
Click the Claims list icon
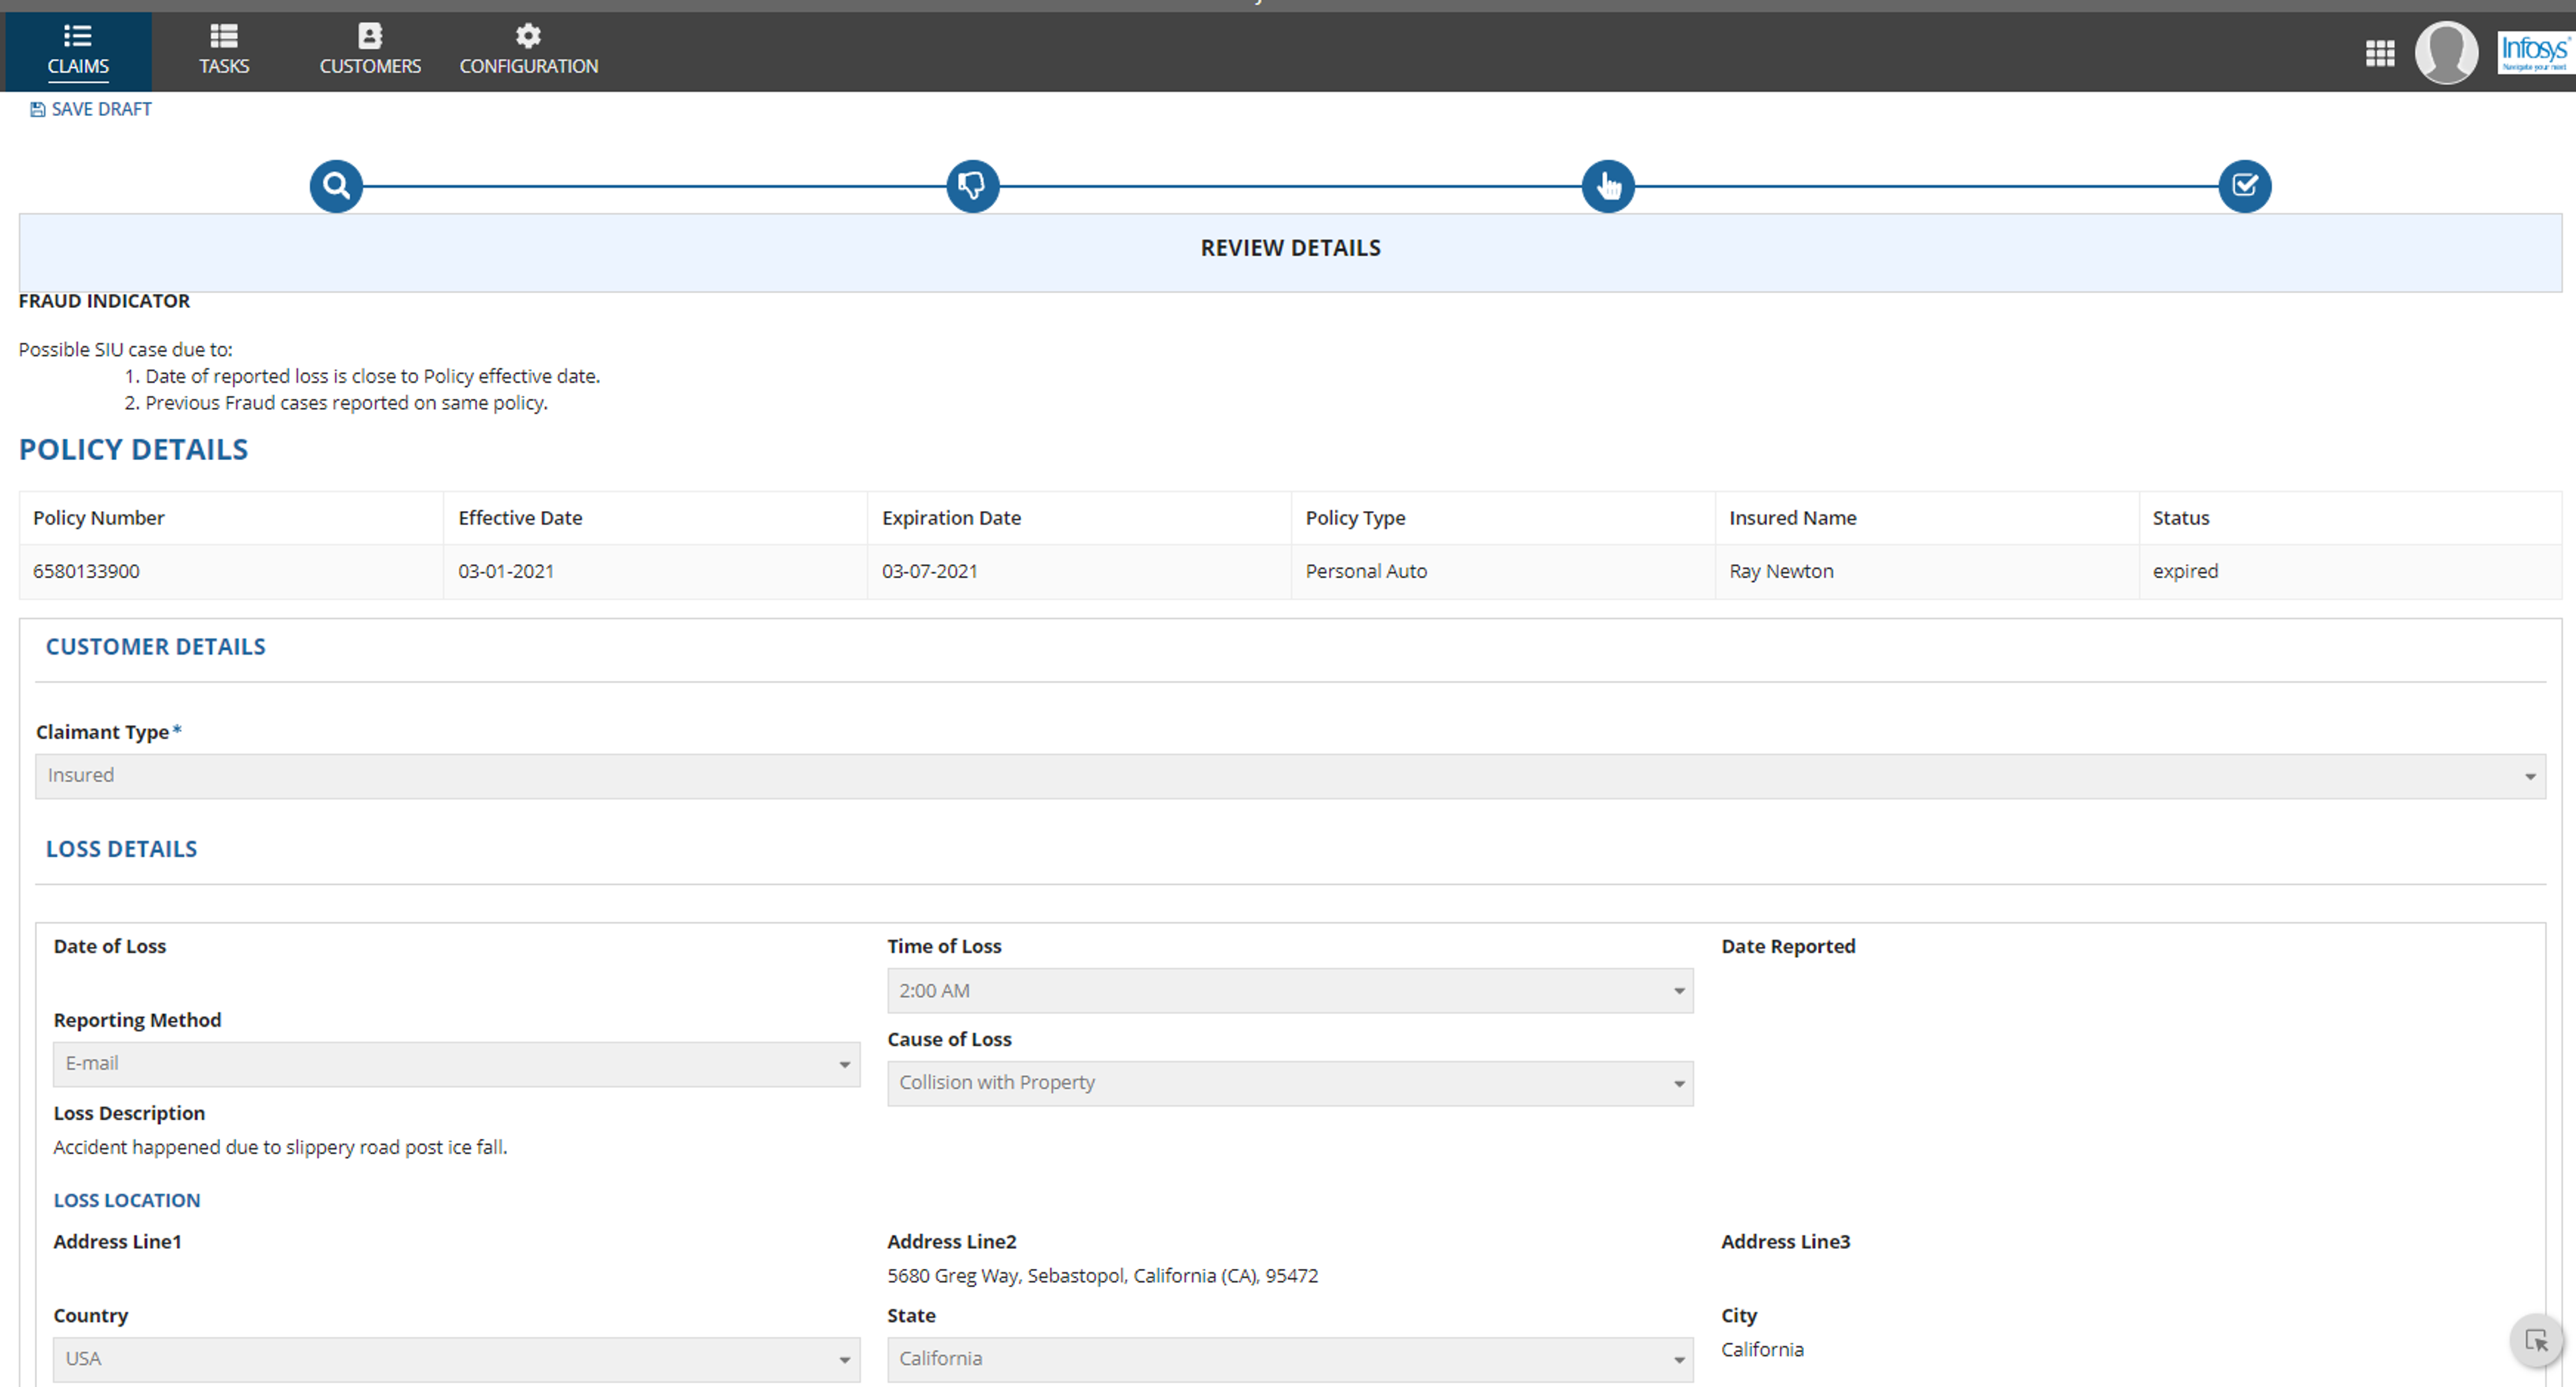point(78,36)
